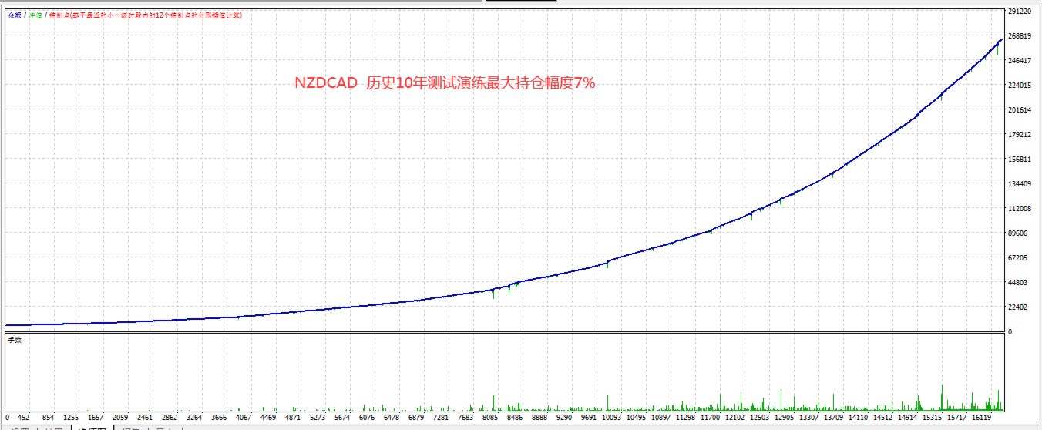Select the 201614 value on the vertical axis
The height and width of the screenshot is (430, 1042).
tap(1021, 110)
